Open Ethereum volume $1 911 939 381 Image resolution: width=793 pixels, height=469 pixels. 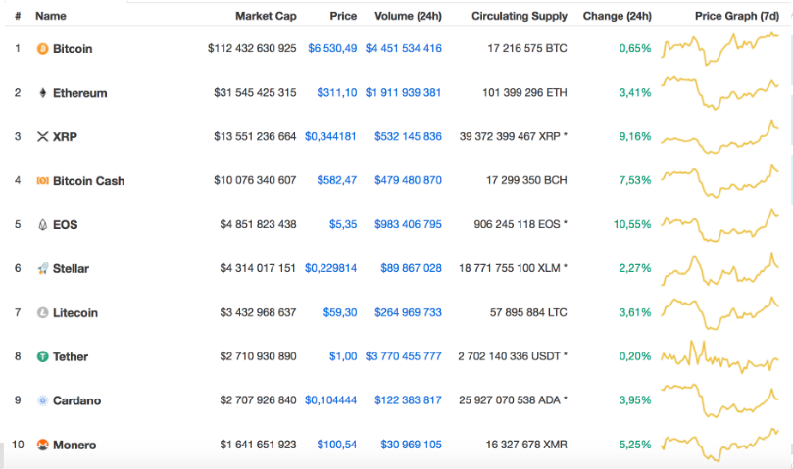pyautogui.click(x=404, y=92)
